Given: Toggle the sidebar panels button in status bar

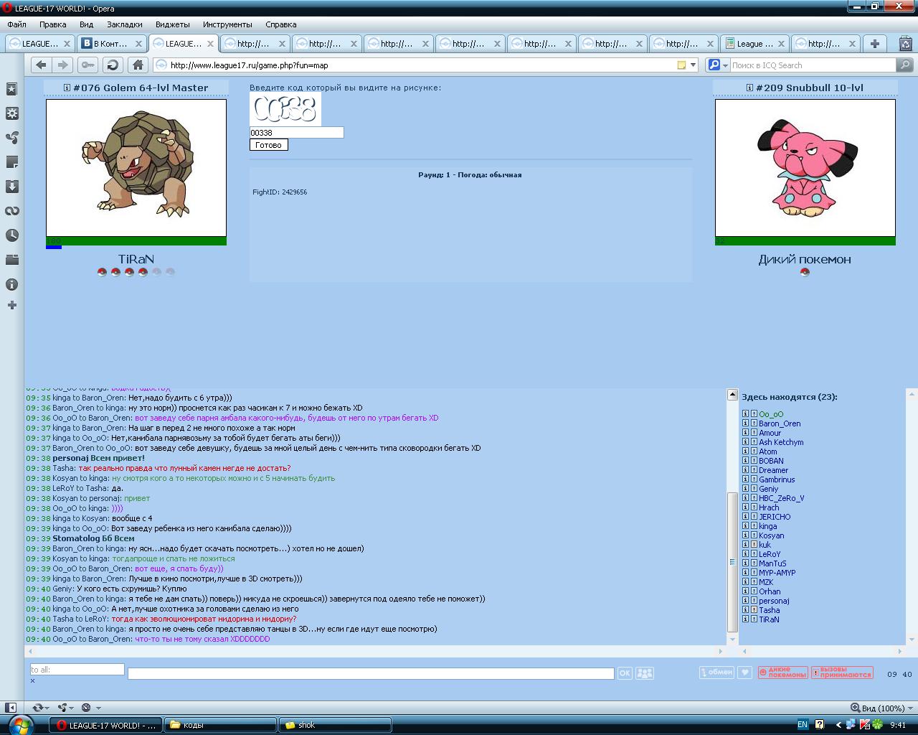Looking at the screenshot, I should click(x=11, y=708).
